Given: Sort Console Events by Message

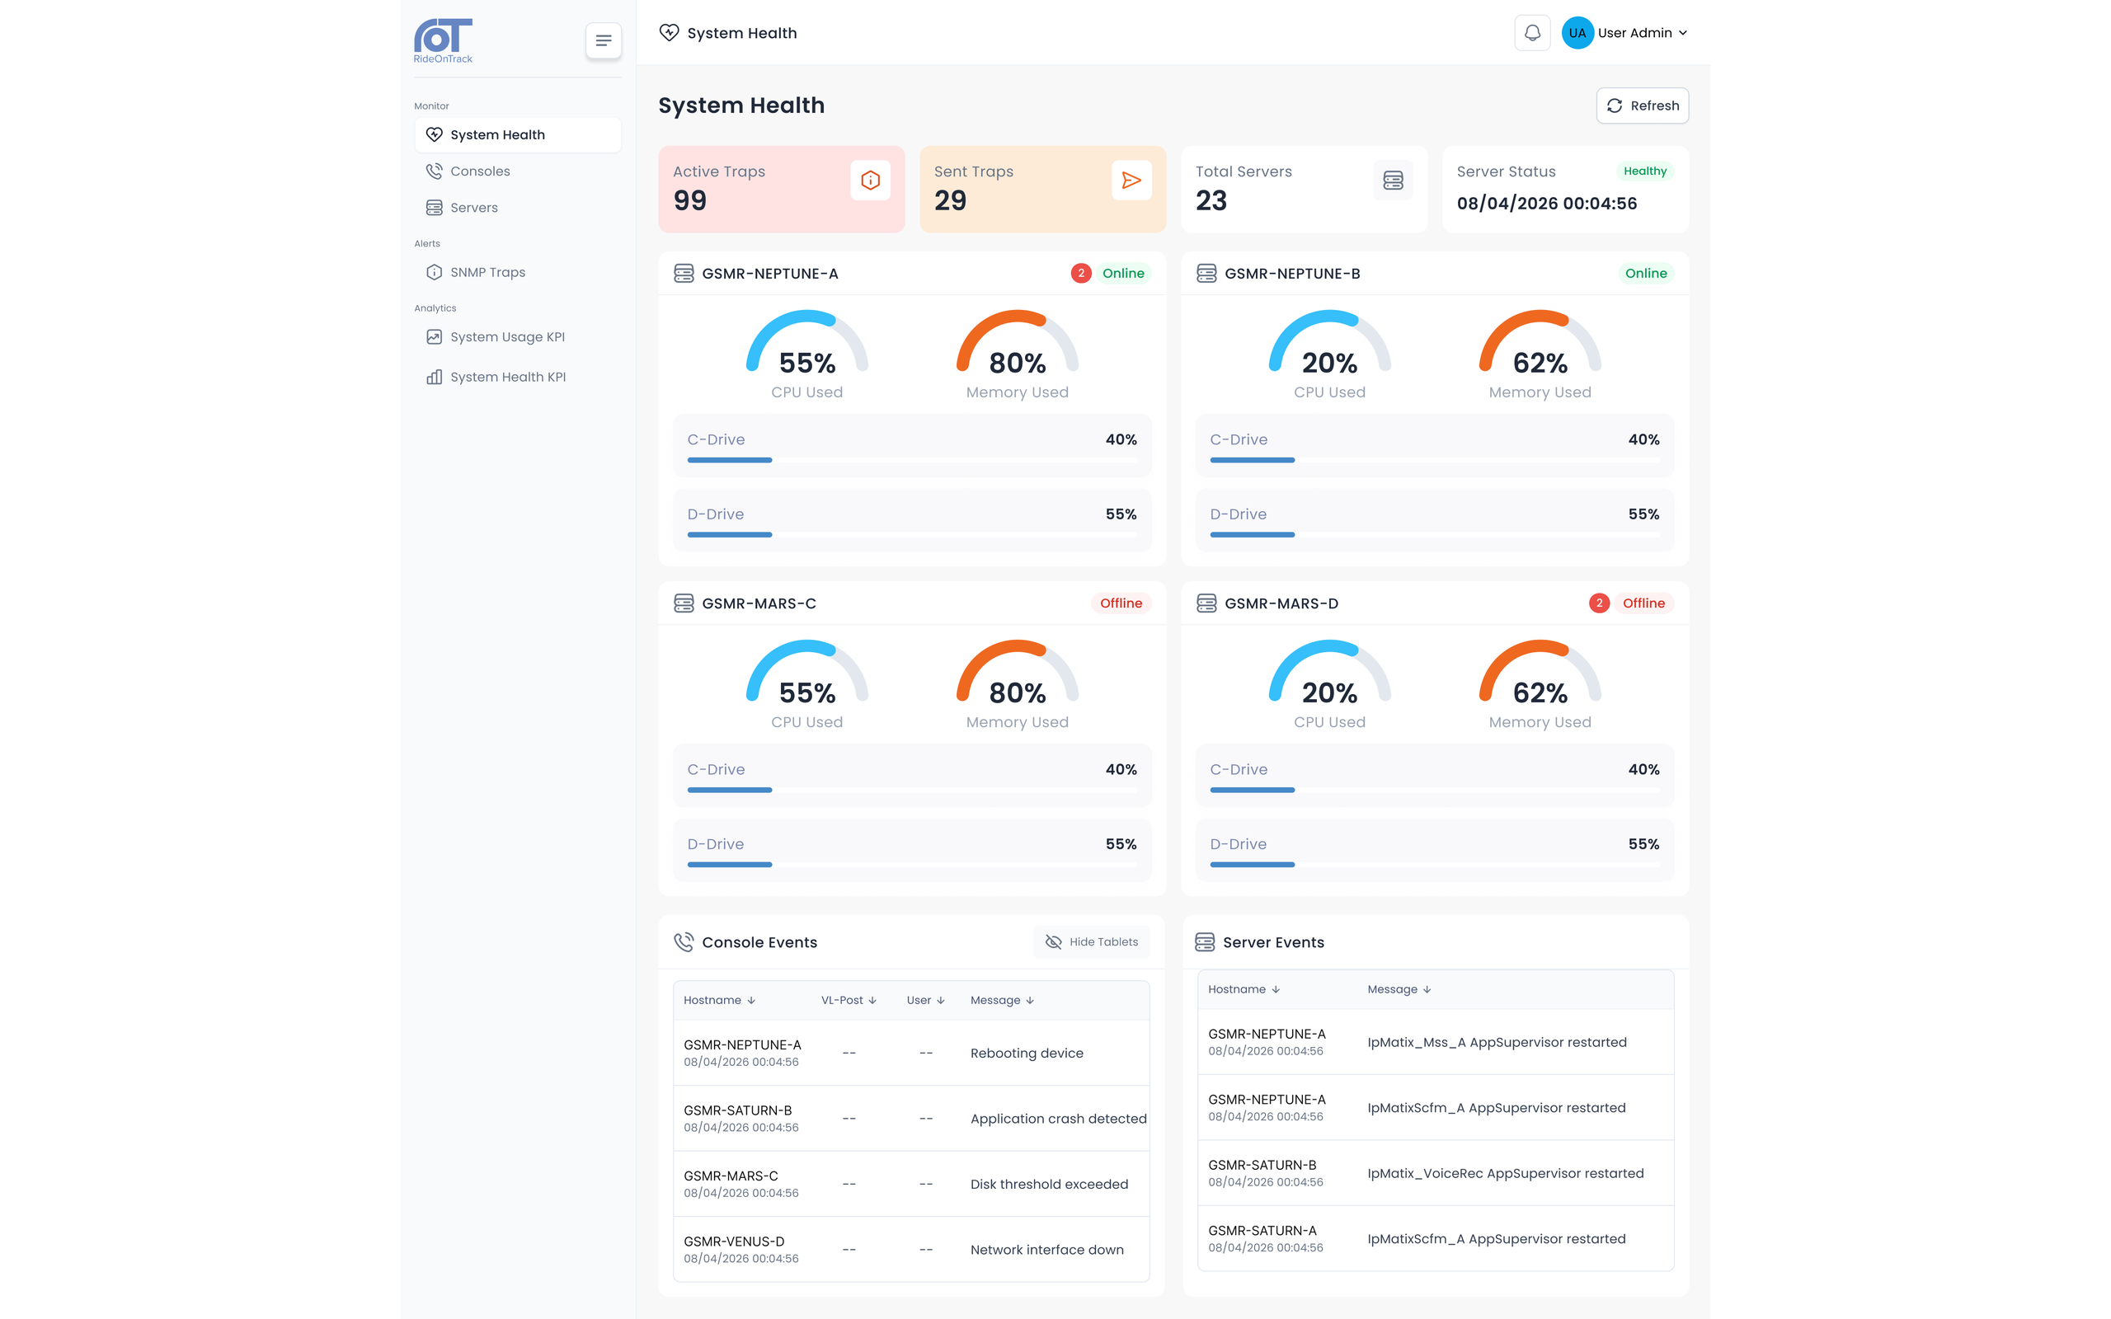Looking at the screenshot, I should [x=1002, y=1001].
